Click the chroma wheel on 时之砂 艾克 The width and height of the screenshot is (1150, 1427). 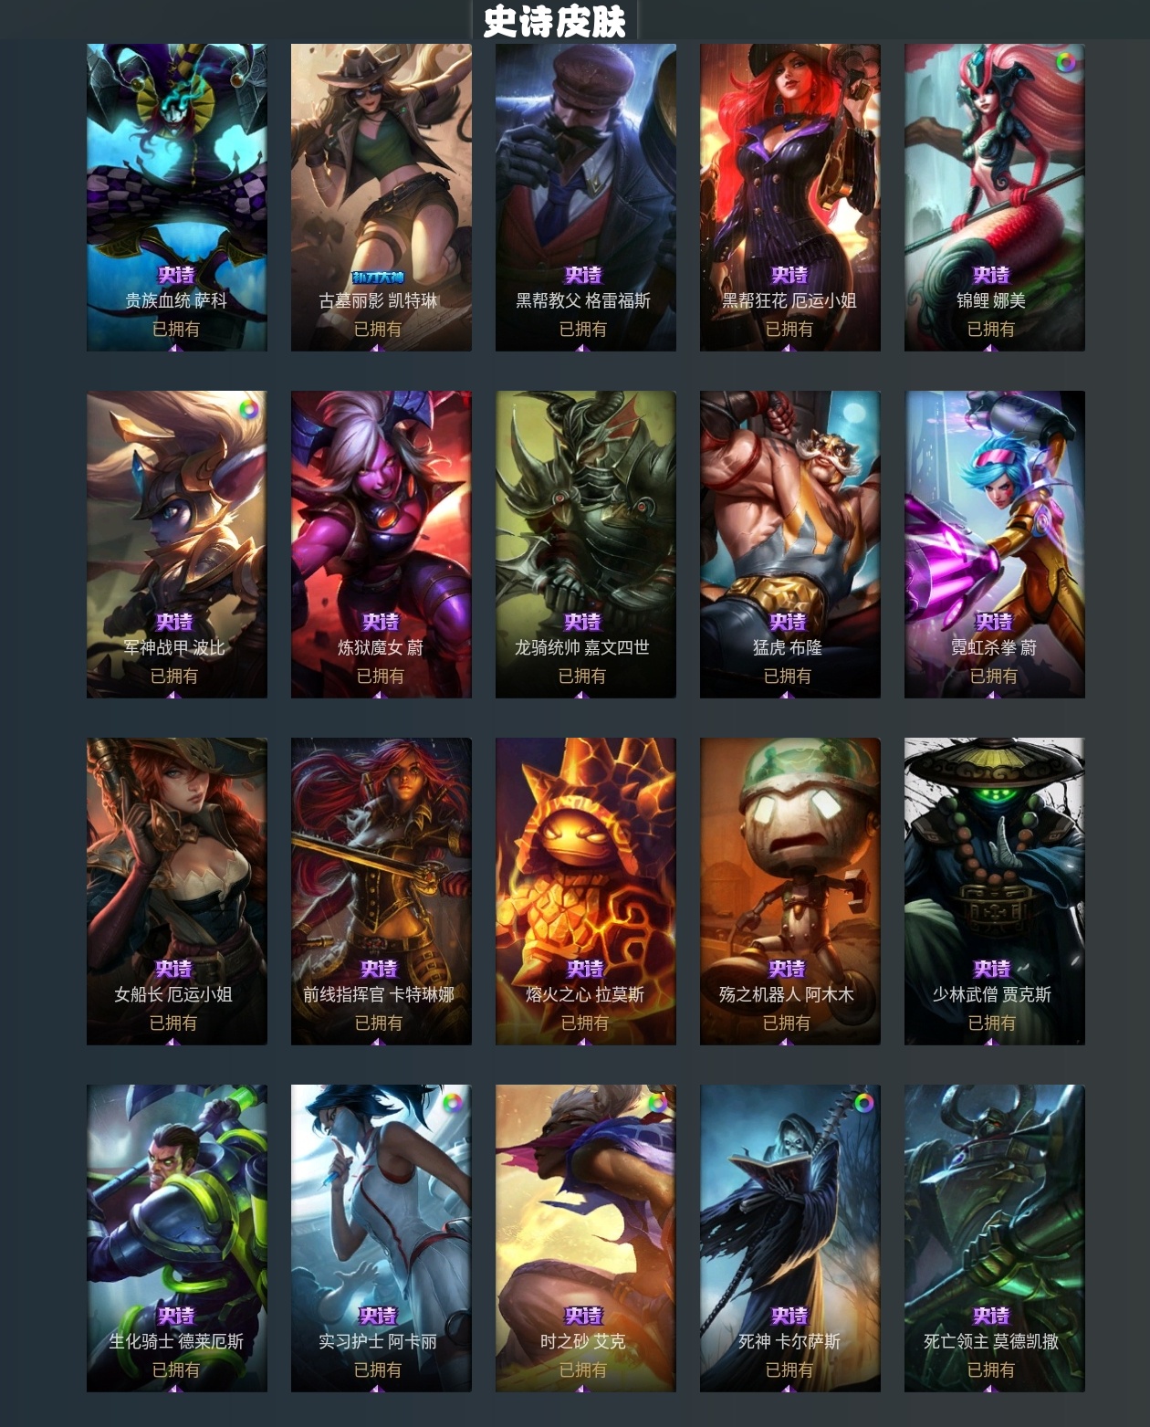(x=656, y=1103)
